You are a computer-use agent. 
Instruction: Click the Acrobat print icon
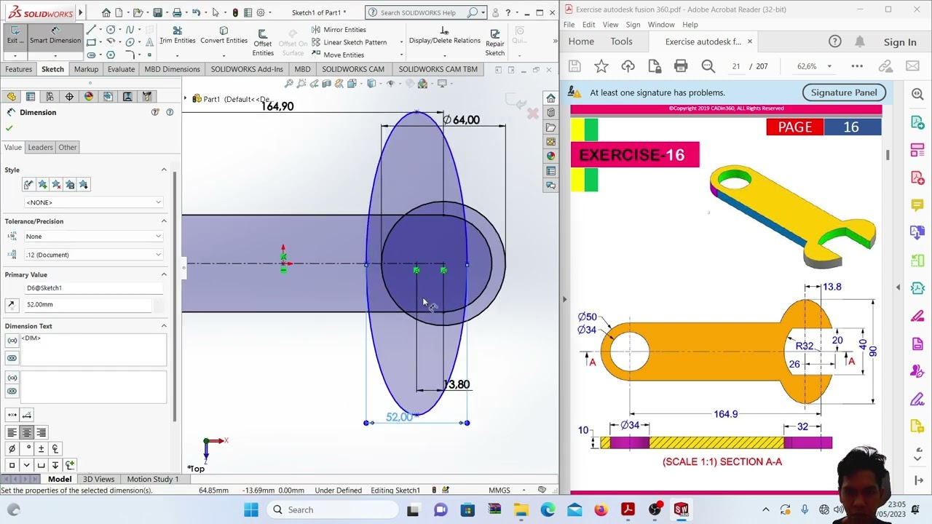click(x=681, y=66)
